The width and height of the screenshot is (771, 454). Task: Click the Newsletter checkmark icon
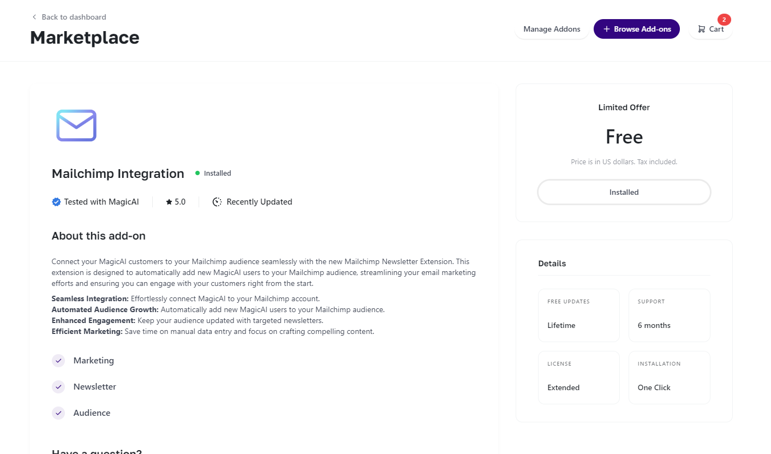tap(58, 387)
